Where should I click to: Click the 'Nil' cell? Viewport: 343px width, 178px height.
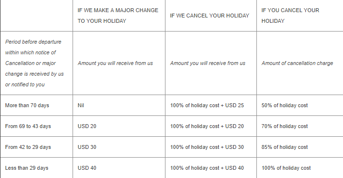point(81,105)
